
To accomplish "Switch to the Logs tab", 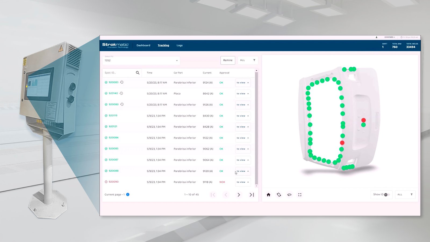I will pos(180,45).
